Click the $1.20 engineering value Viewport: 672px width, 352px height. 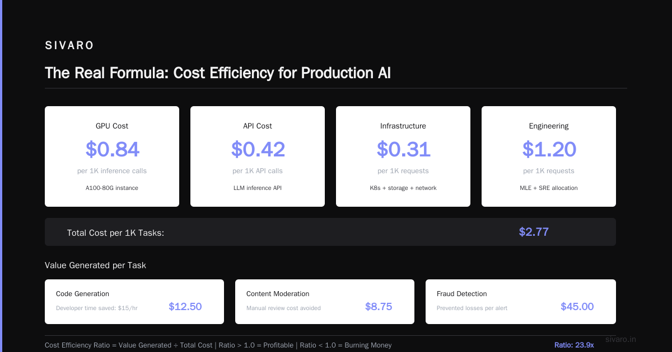[549, 149]
